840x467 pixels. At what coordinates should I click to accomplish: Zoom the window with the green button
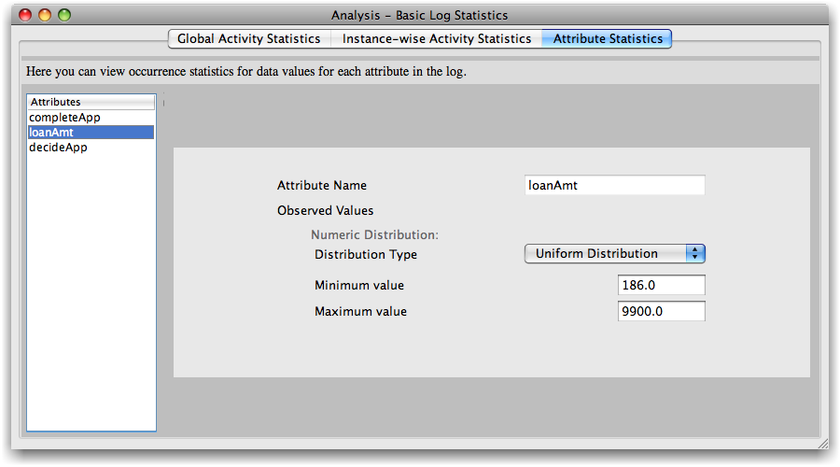tap(64, 15)
